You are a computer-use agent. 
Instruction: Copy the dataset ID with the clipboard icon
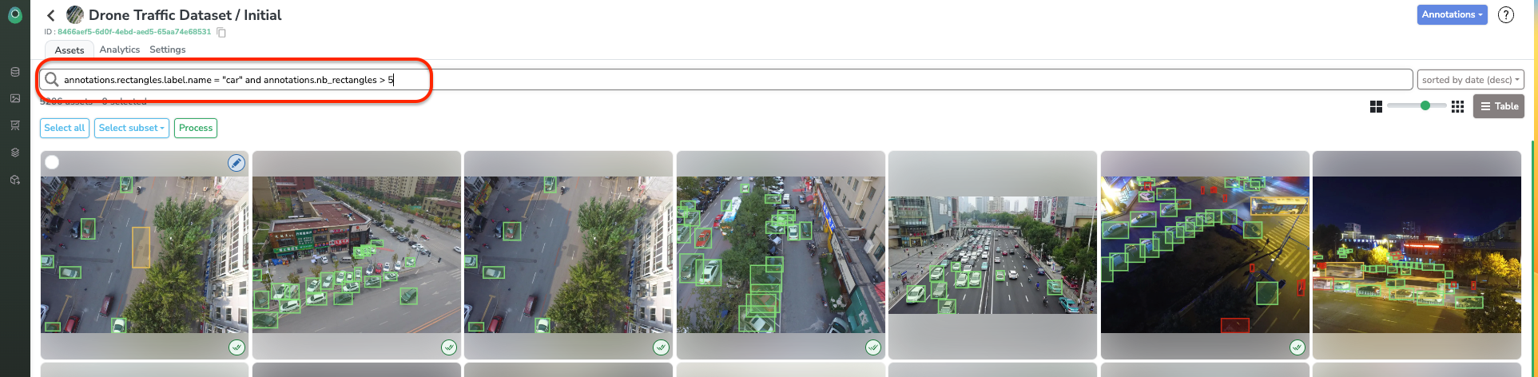point(222,32)
